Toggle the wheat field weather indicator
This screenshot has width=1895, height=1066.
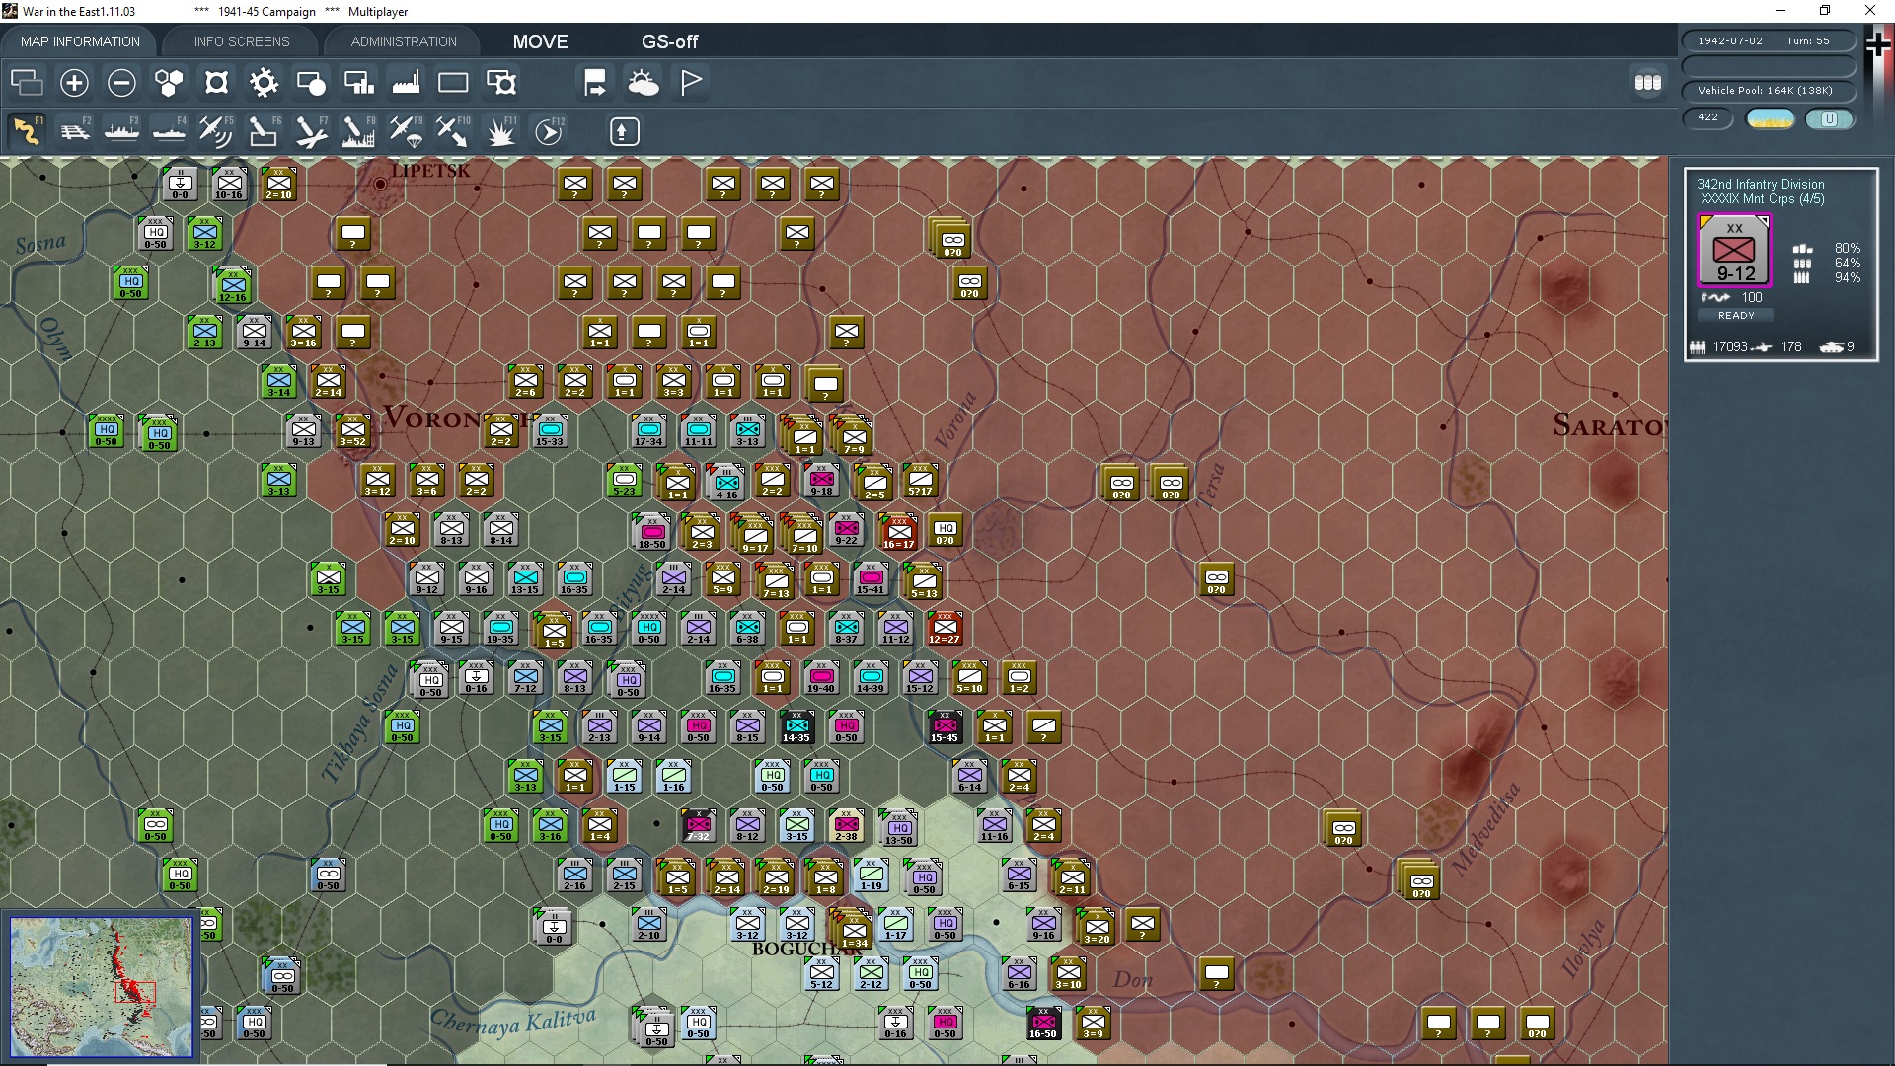[1771, 118]
